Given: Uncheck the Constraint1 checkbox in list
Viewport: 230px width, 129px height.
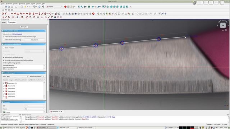Looking at the screenshot, I should tap(4, 83).
